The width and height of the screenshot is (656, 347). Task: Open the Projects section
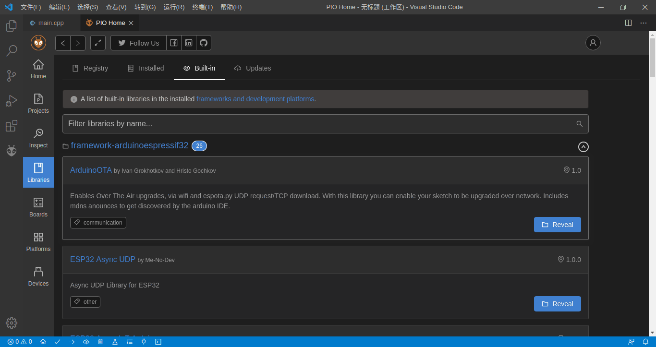[38, 104]
